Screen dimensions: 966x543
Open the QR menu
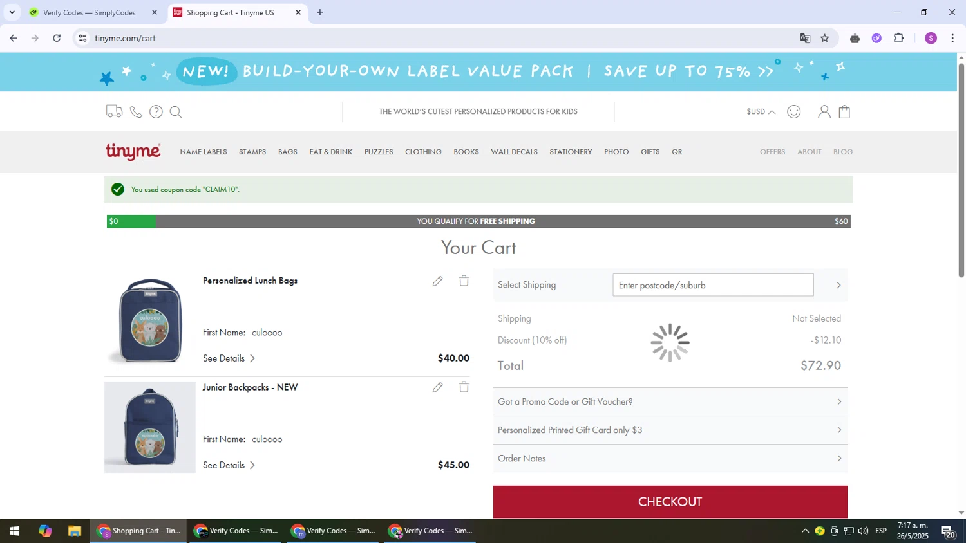tap(677, 152)
